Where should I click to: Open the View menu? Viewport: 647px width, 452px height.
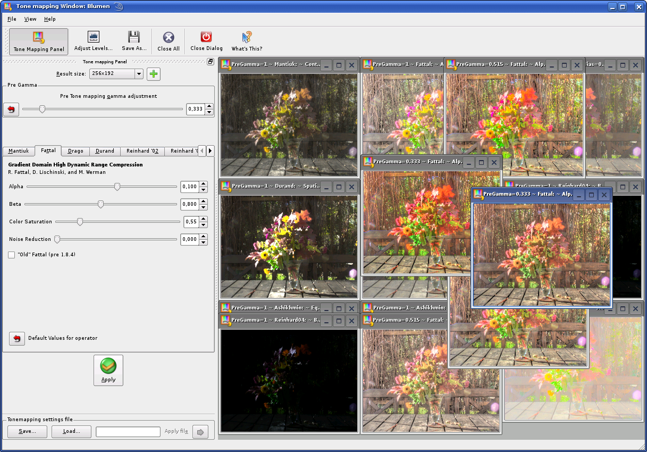pyautogui.click(x=30, y=19)
